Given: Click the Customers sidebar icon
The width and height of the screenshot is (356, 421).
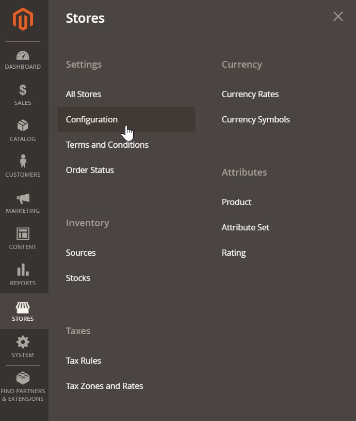Looking at the screenshot, I should pyautogui.click(x=23, y=166).
